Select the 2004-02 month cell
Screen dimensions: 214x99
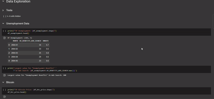14,49
